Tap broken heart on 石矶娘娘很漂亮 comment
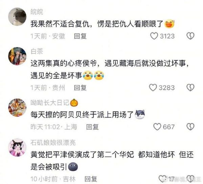The image size is (203, 184). [191, 179]
